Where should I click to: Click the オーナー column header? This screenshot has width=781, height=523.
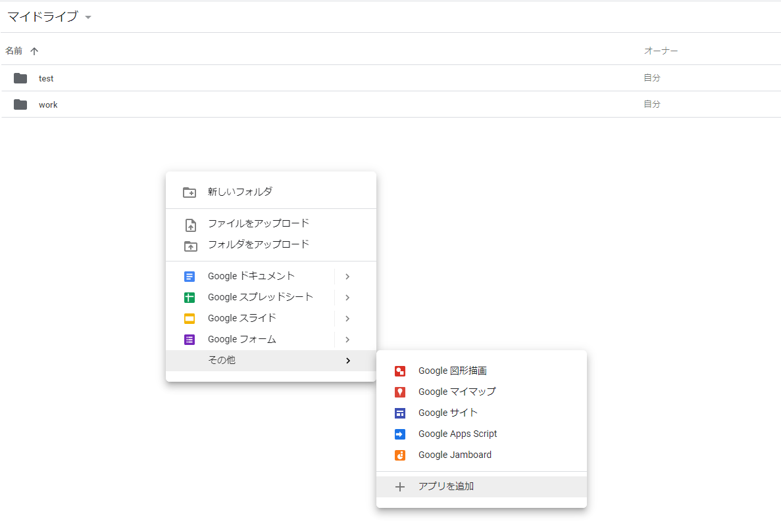pos(661,51)
